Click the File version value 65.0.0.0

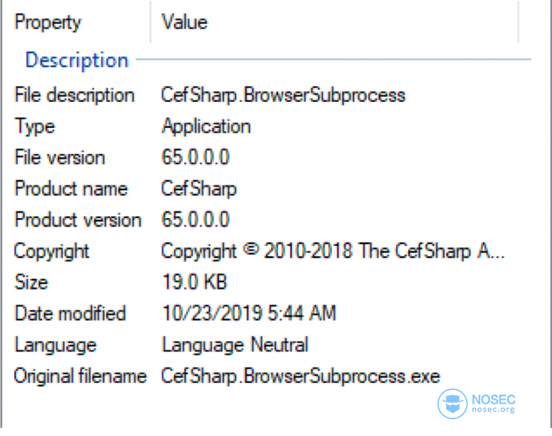pos(196,157)
